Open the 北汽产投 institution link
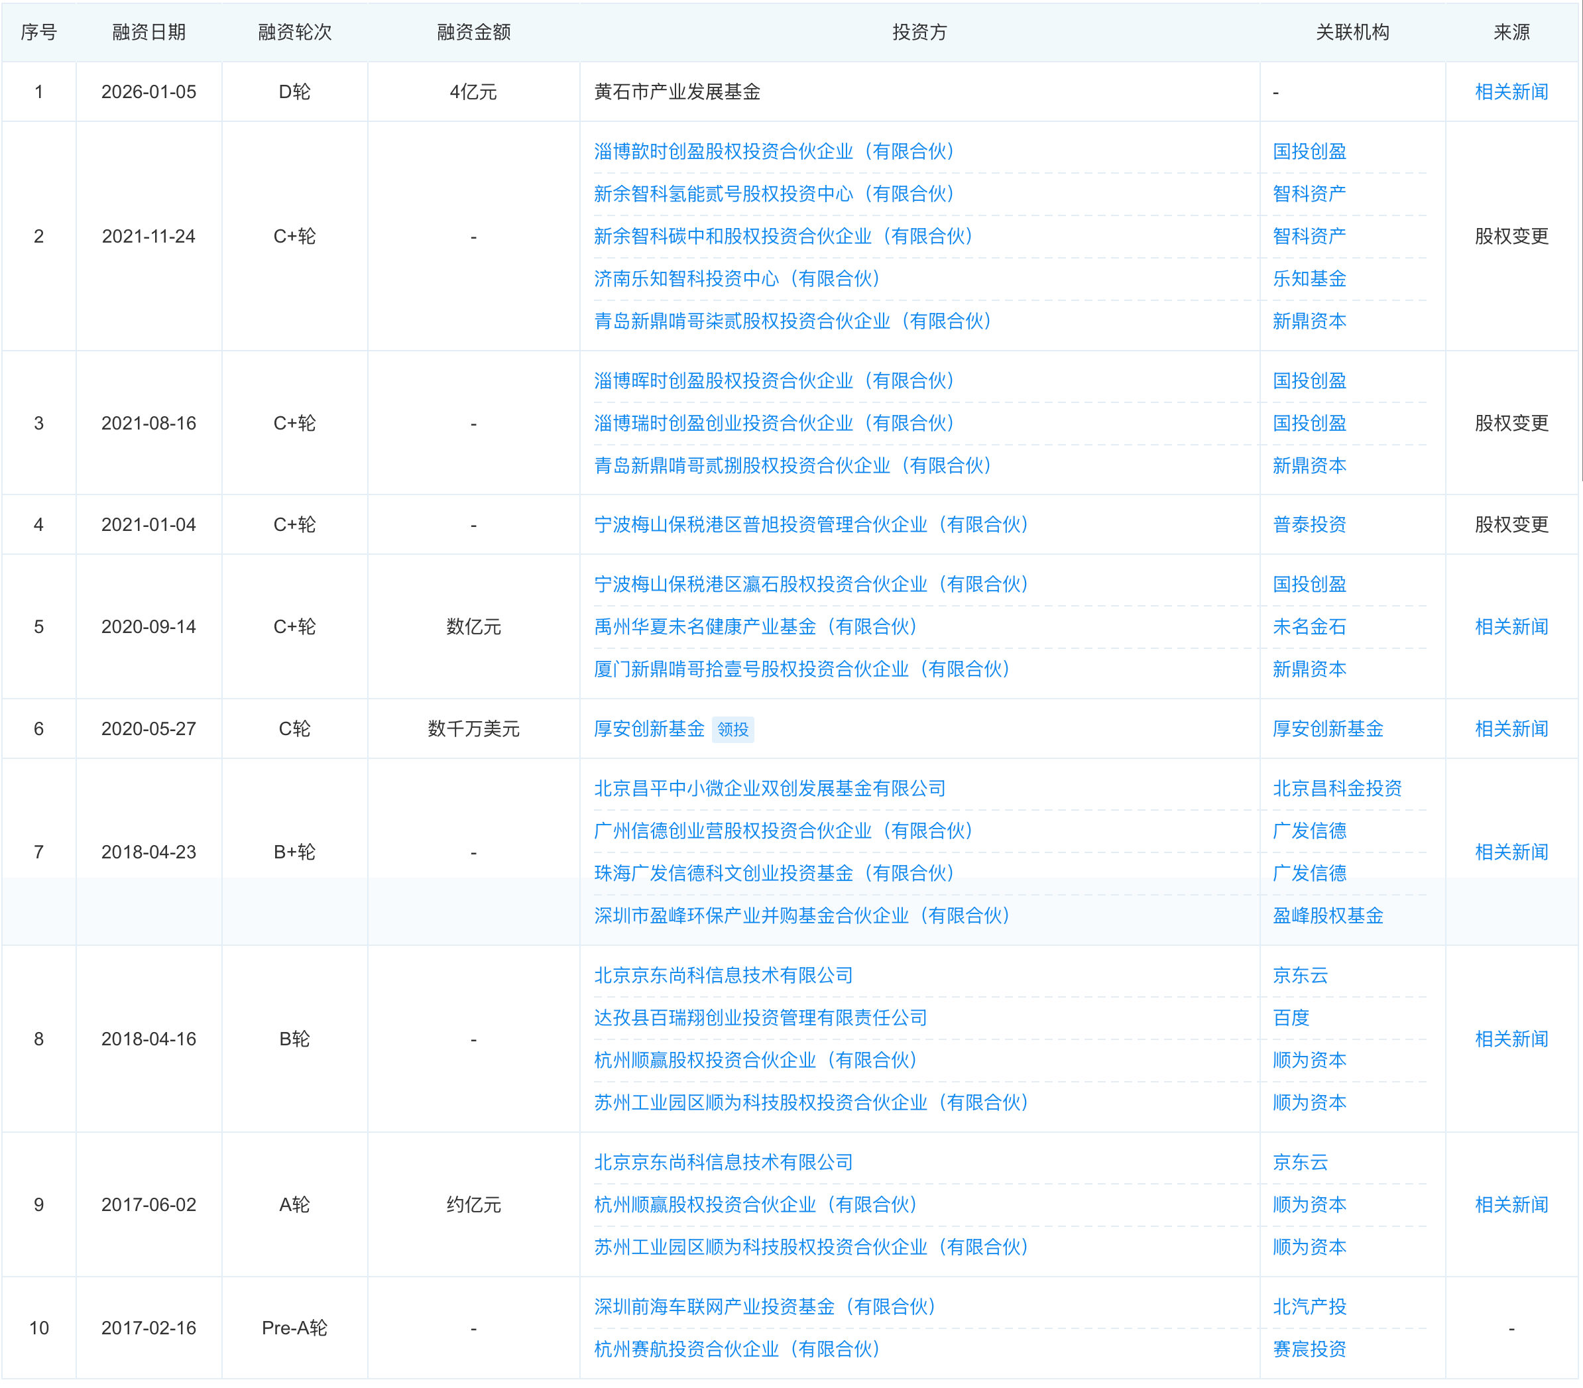Screen dimensions: 1583x1388 1309,1306
